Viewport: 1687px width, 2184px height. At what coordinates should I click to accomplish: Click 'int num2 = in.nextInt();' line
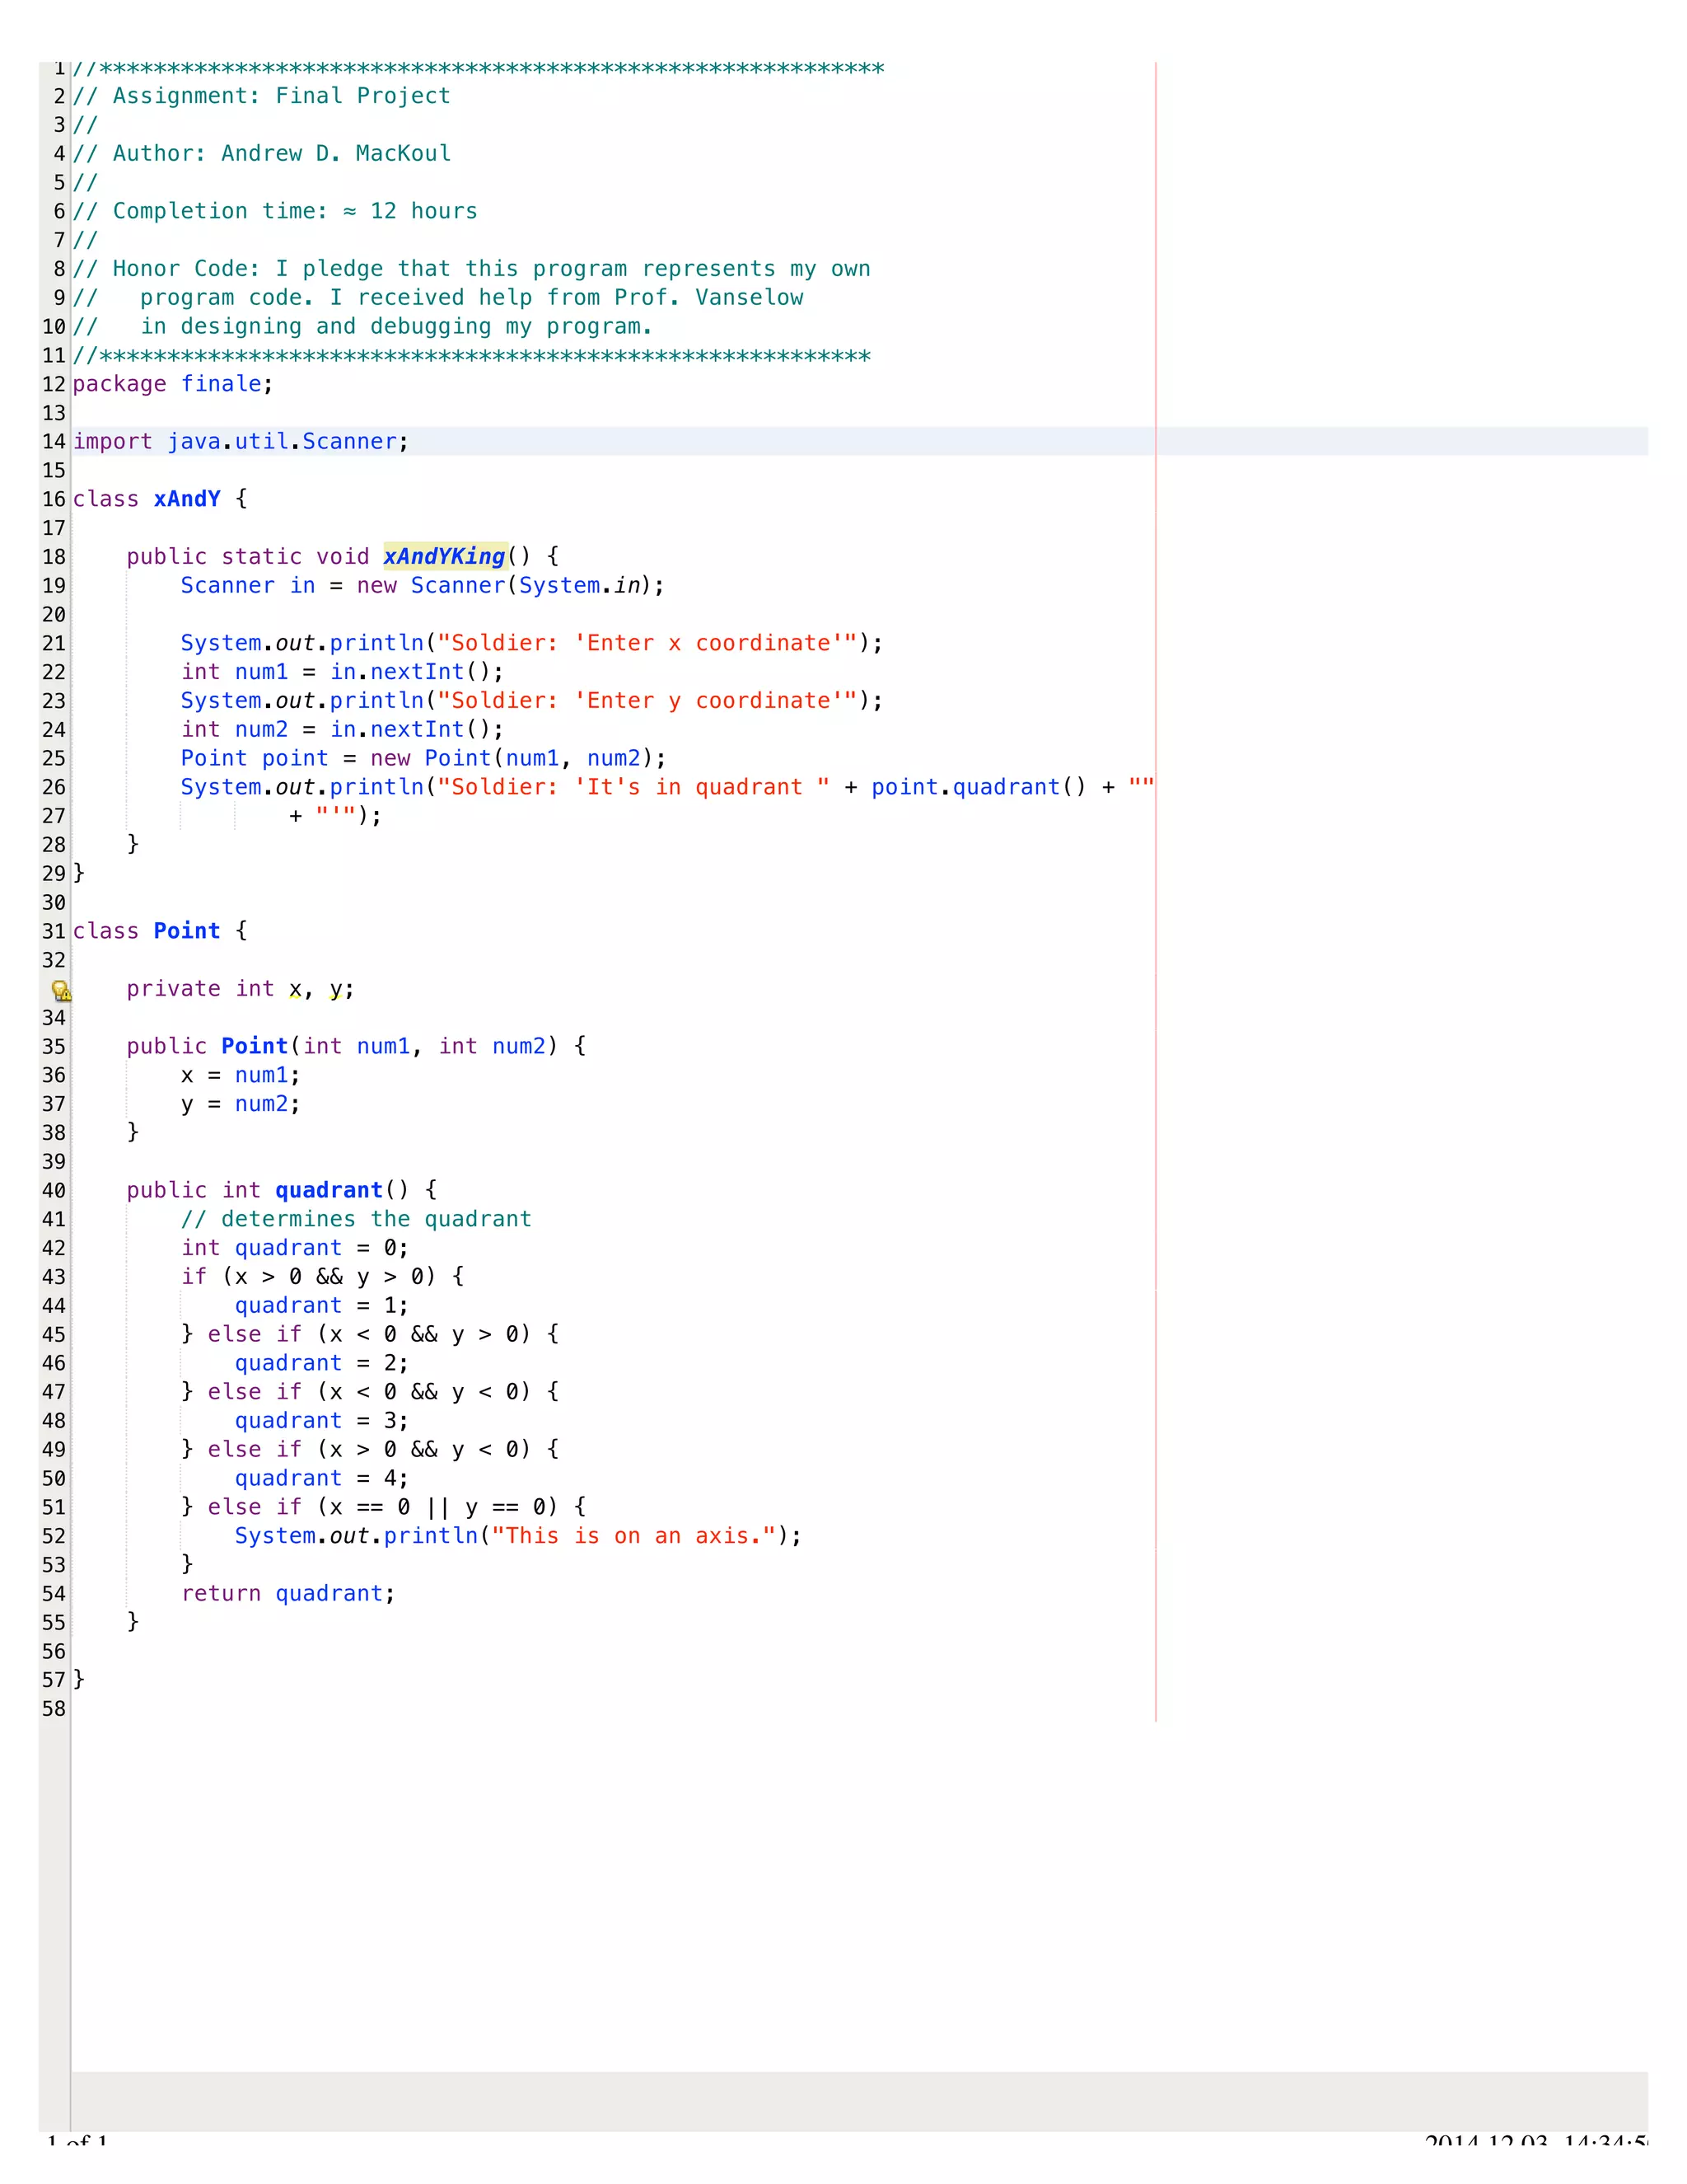point(342,730)
